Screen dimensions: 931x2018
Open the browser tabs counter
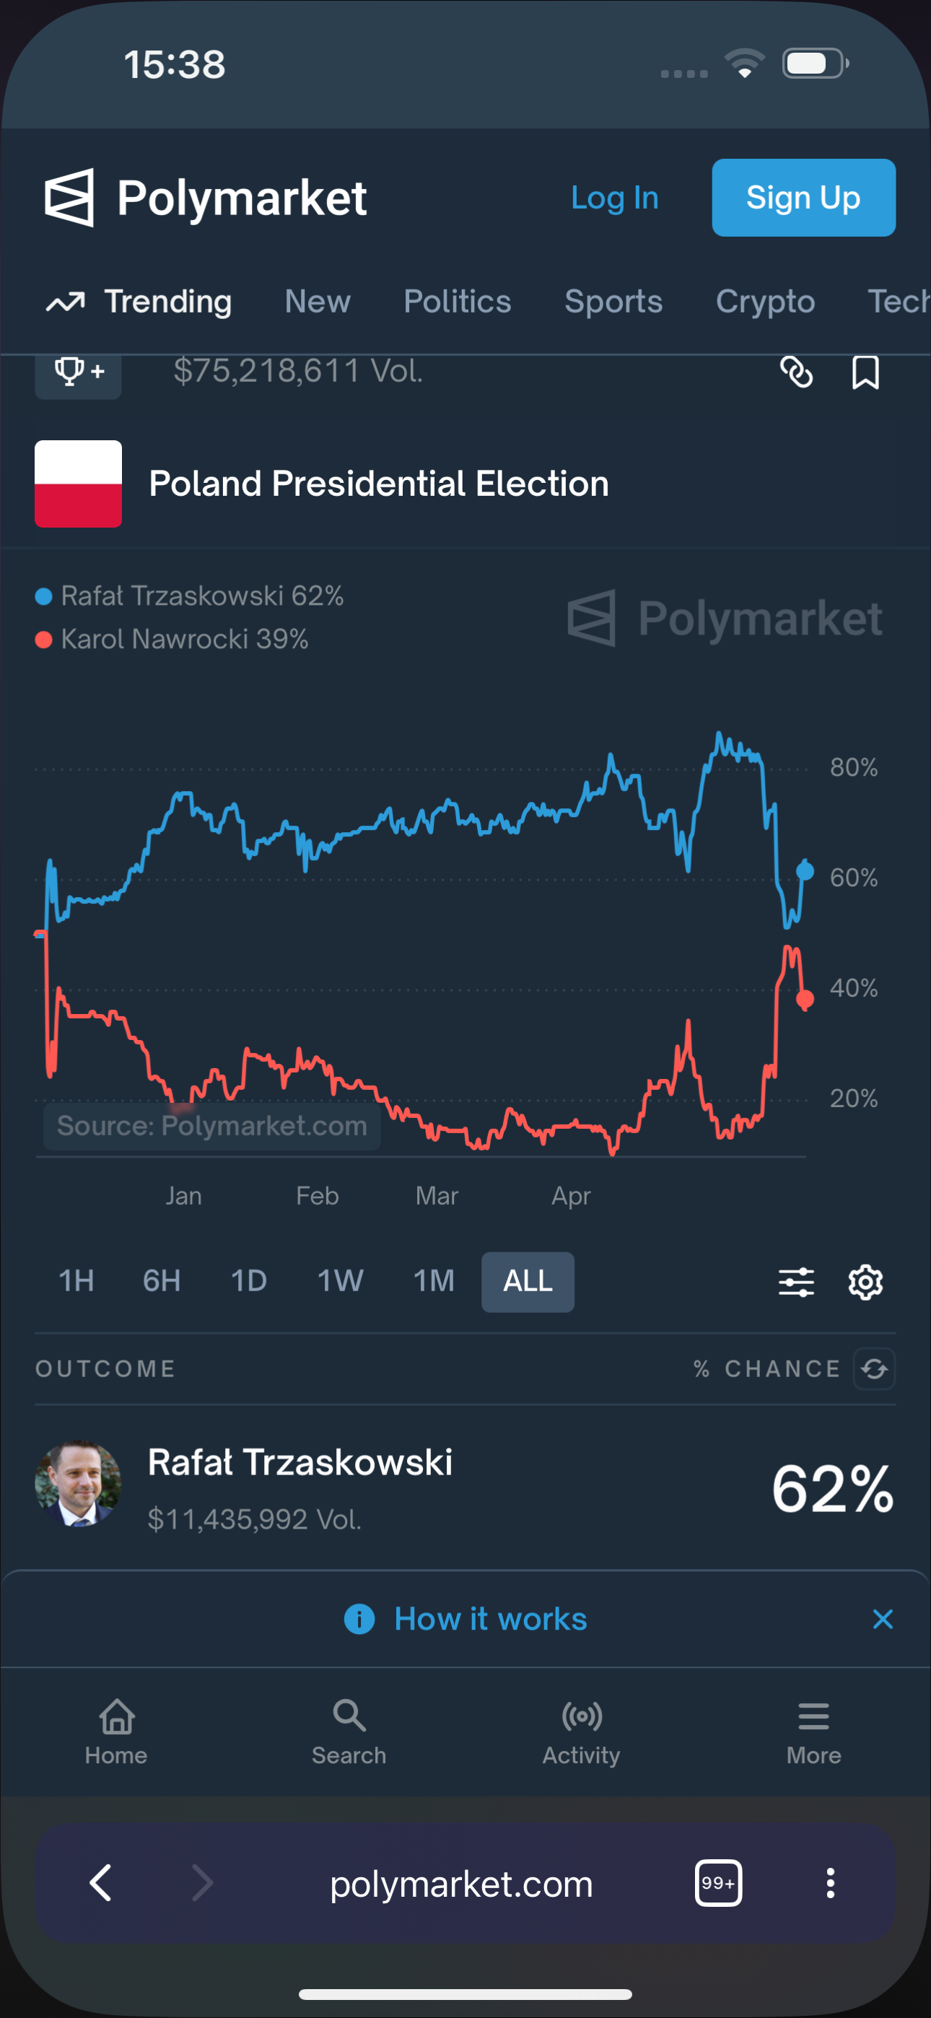tap(718, 1883)
